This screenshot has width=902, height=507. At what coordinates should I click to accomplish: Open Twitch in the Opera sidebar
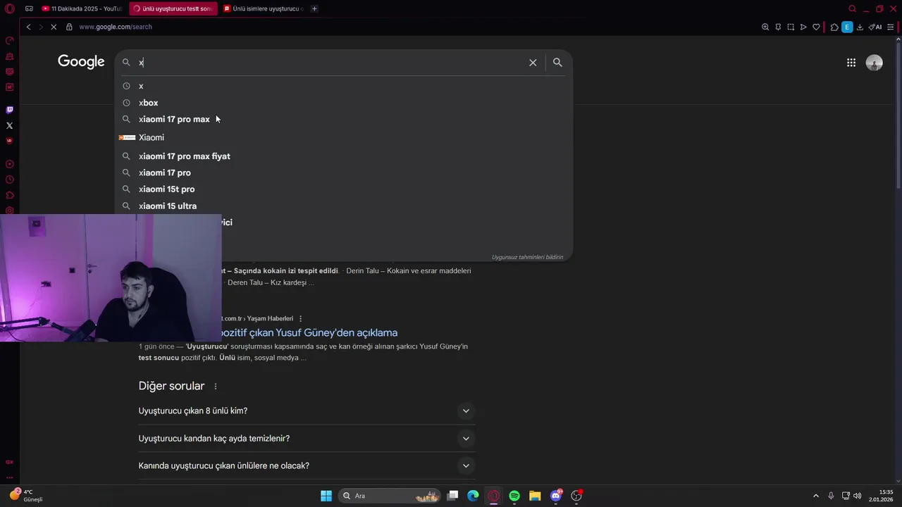pyautogui.click(x=10, y=110)
